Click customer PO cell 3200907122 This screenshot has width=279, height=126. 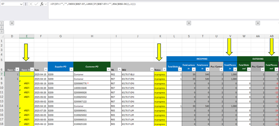click(92, 102)
